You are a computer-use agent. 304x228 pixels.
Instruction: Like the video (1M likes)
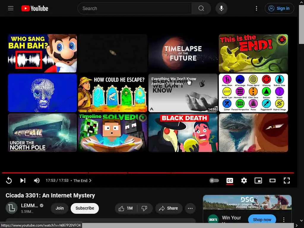(x=126, y=208)
